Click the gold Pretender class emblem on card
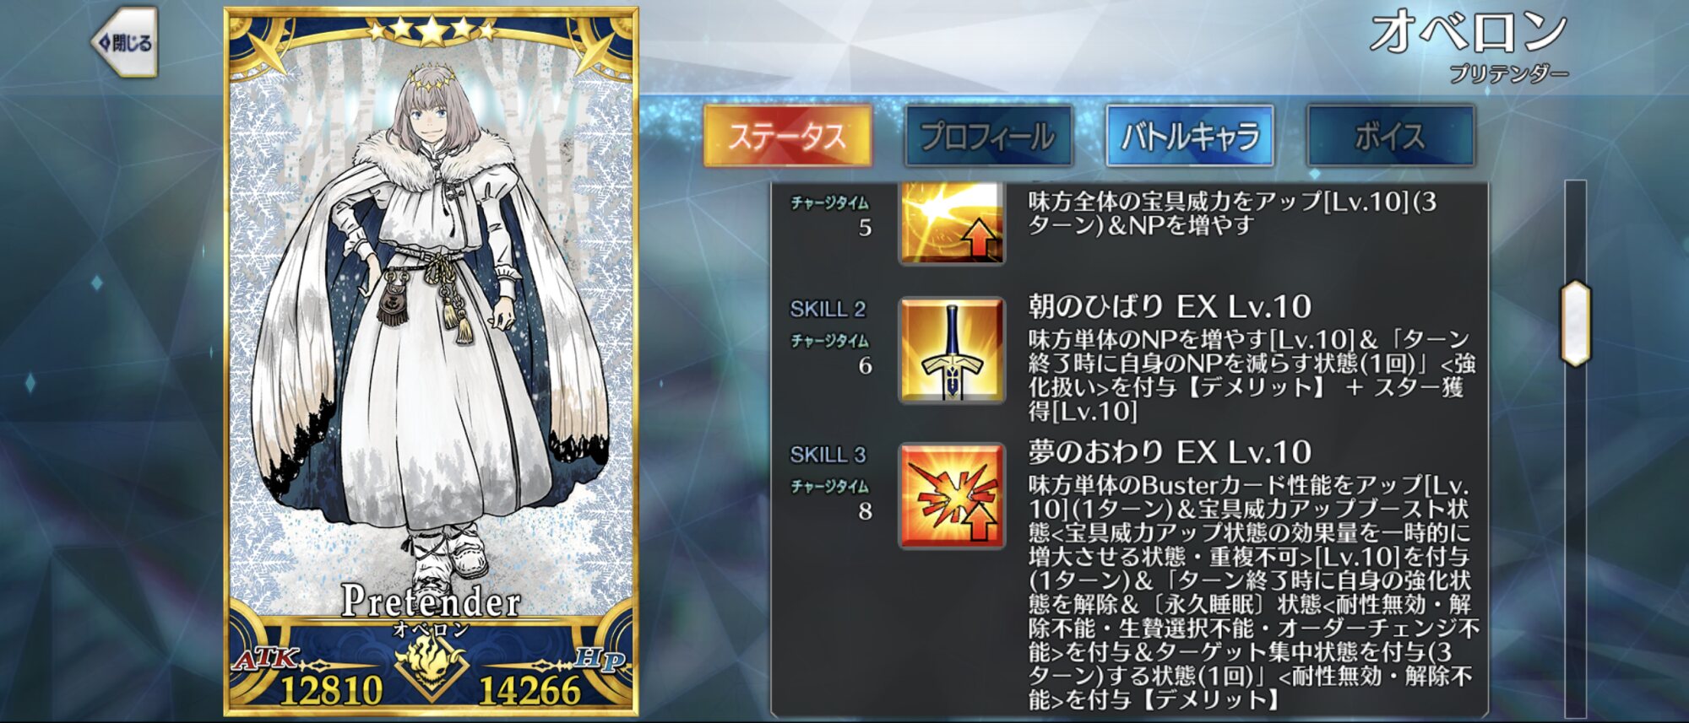The width and height of the screenshot is (1689, 723). (x=432, y=664)
